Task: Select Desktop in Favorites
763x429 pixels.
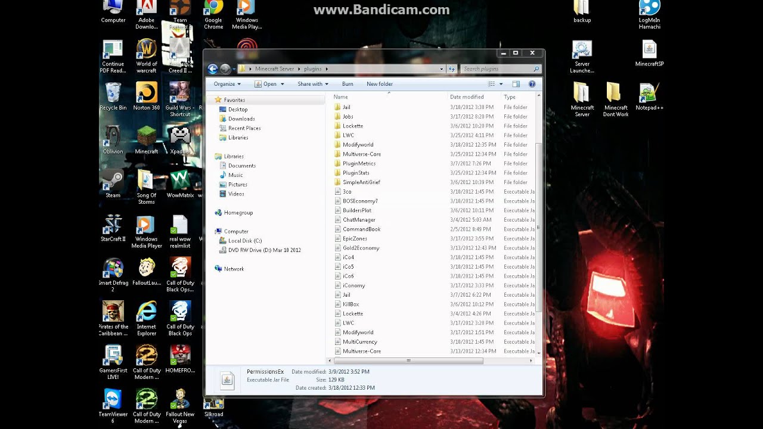Action: (x=238, y=110)
